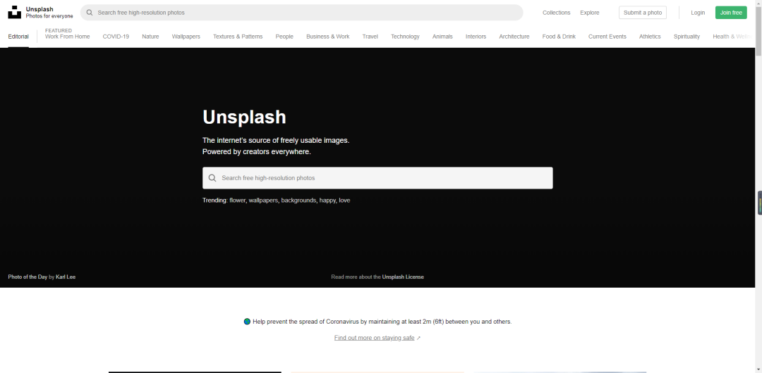Viewport: 762px width, 373px height.
Task: Open COVID-19 category
Action: pos(116,37)
